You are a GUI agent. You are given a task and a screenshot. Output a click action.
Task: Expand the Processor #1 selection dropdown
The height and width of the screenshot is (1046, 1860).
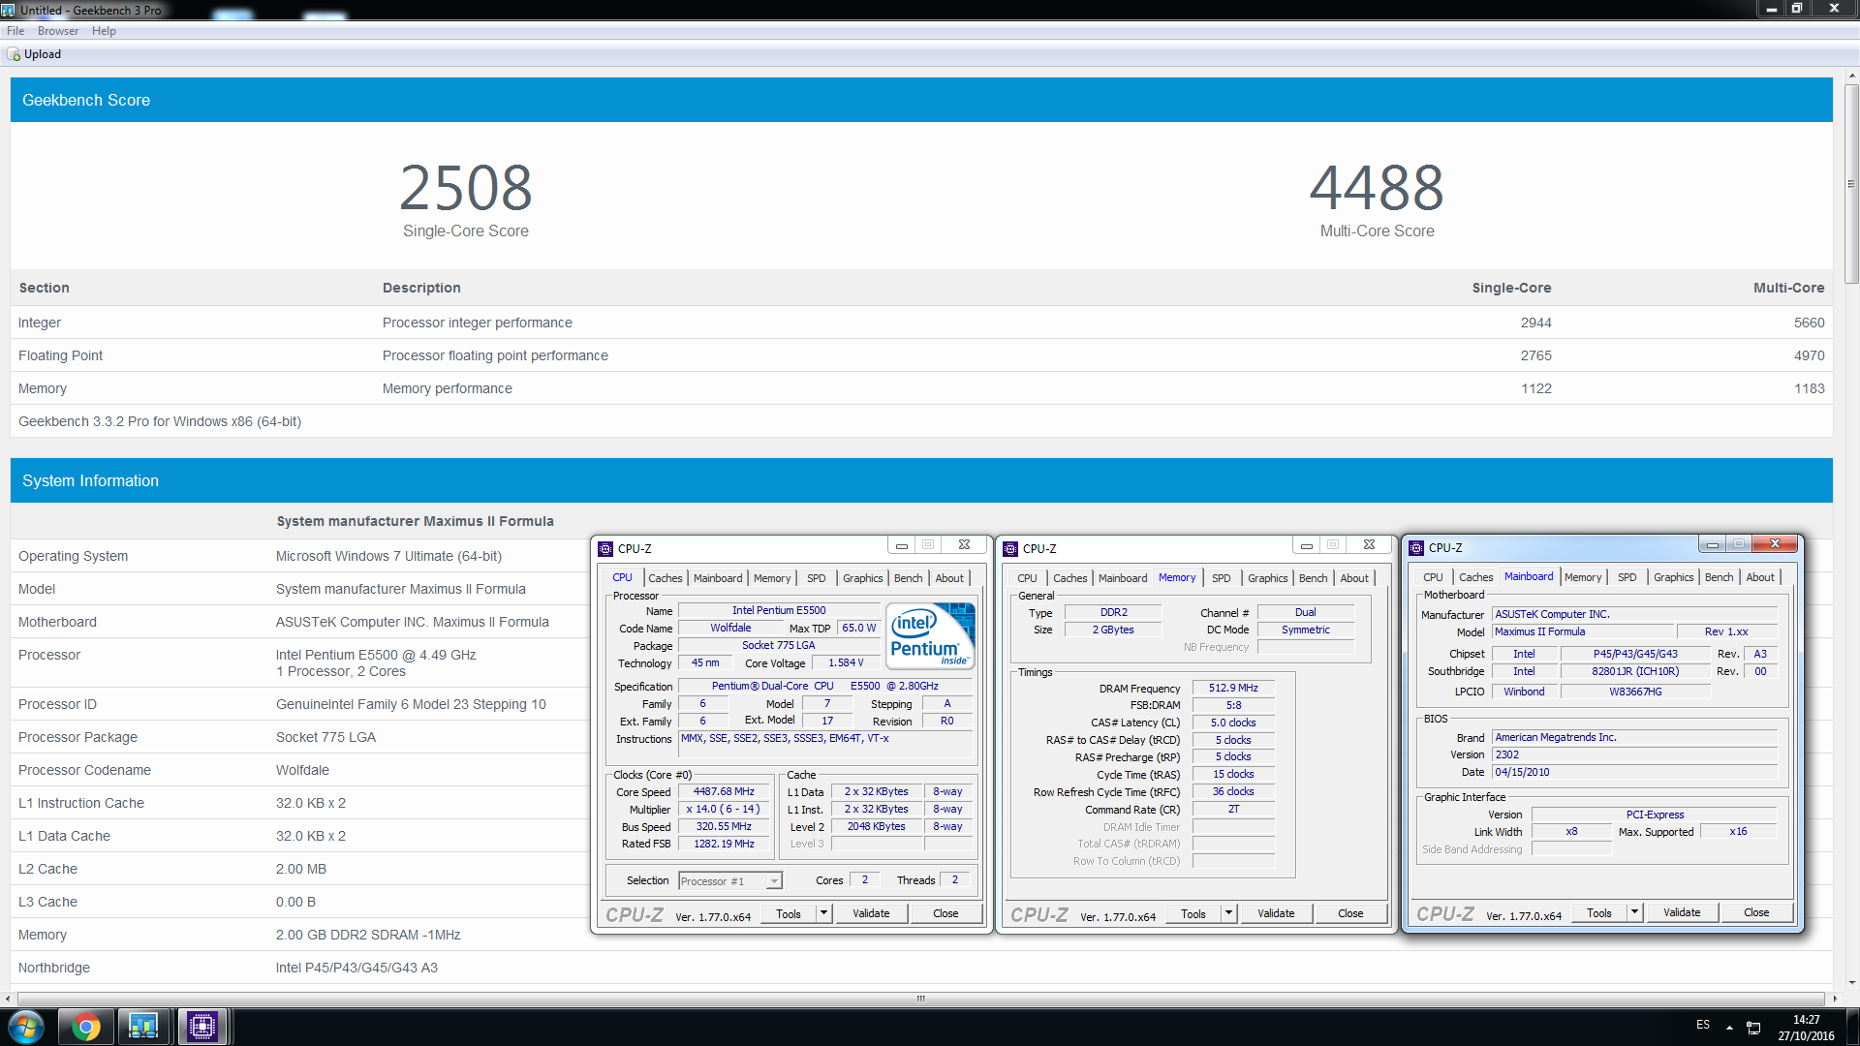pos(773,880)
